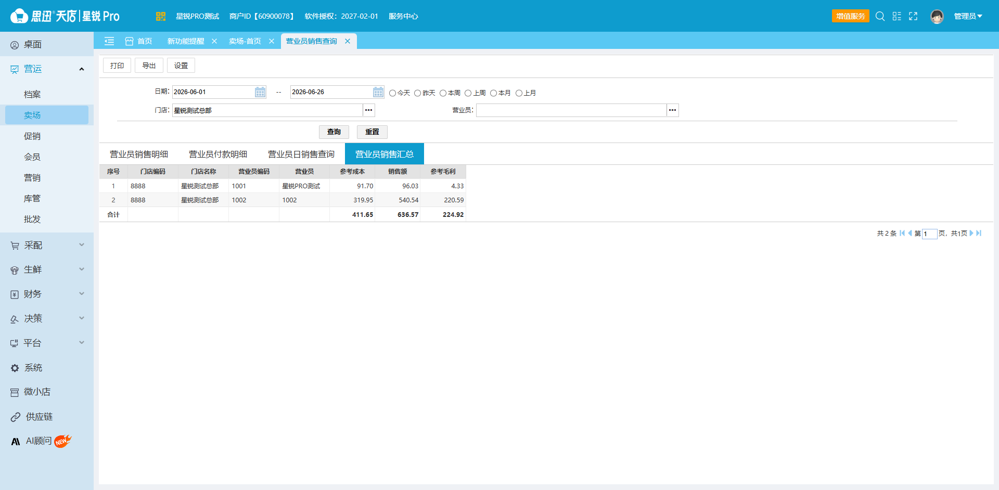Screen dimensions: 999x490
Task: Select the 本周 date radio
Action: click(x=443, y=93)
